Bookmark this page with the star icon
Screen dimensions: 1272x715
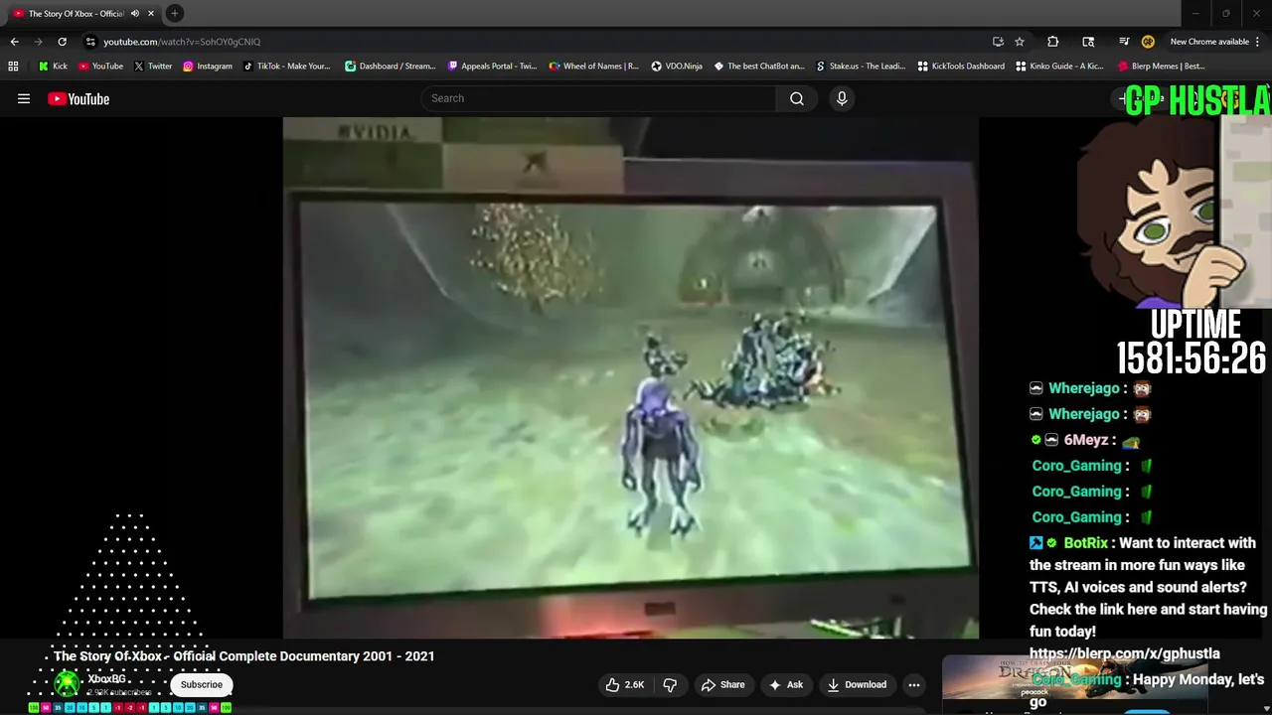(x=1020, y=42)
